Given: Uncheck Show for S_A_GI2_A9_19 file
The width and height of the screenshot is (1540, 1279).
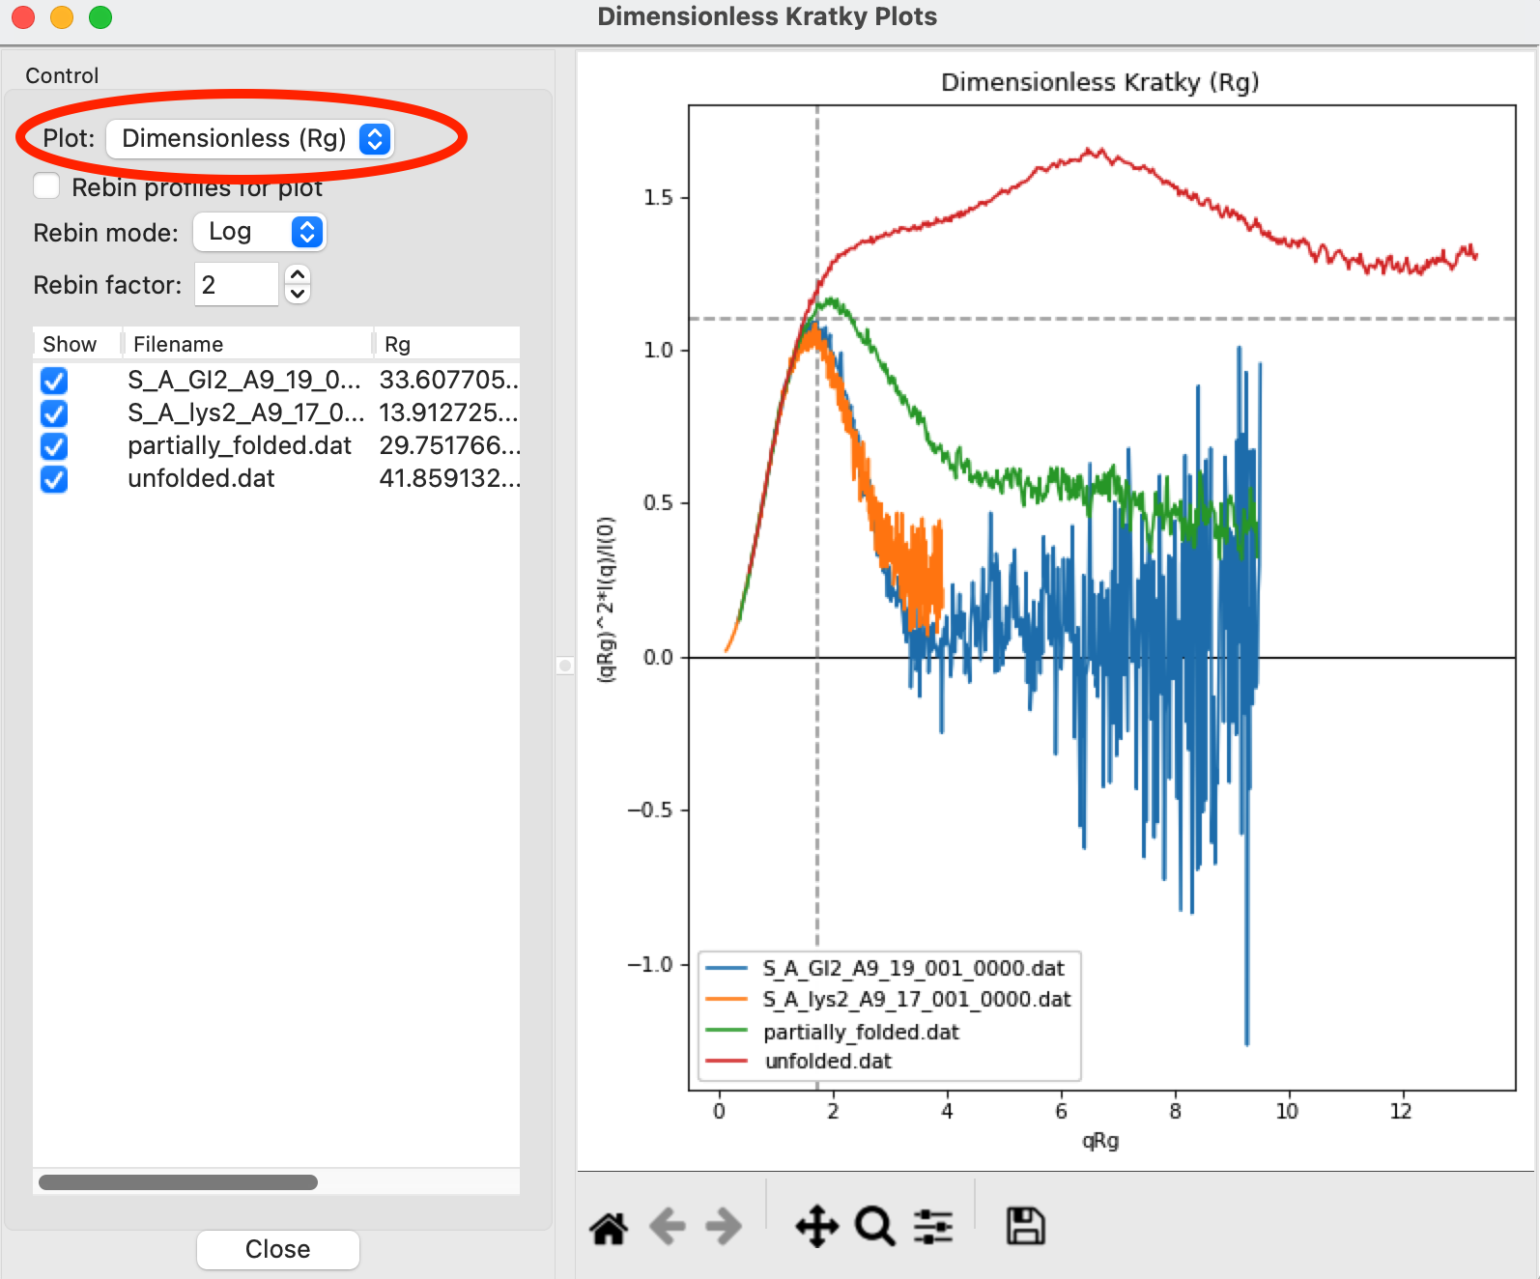Looking at the screenshot, I should coord(54,381).
